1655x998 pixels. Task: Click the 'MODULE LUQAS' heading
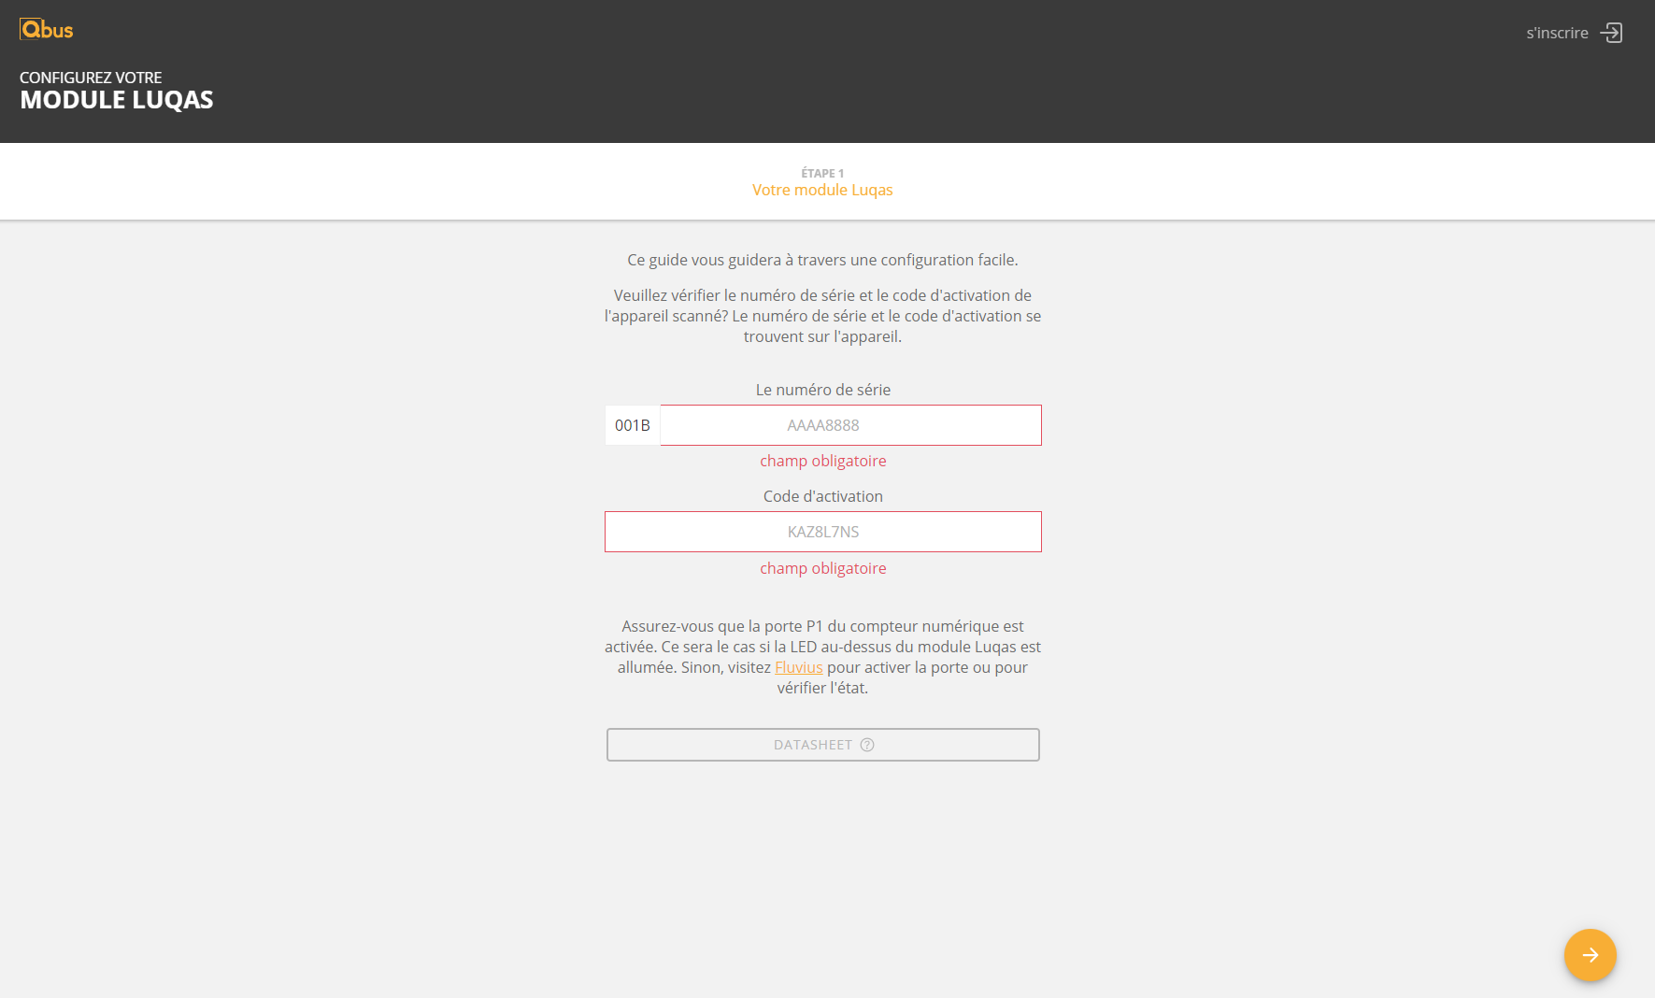pyautogui.click(x=117, y=100)
